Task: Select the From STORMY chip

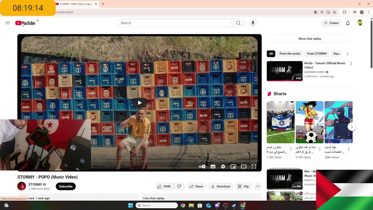Action: click(317, 54)
